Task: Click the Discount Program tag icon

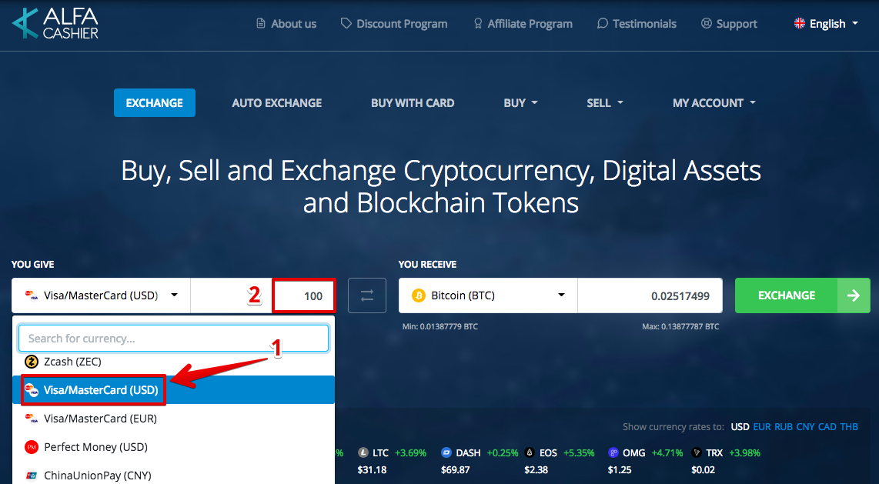Action: (346, 24)
